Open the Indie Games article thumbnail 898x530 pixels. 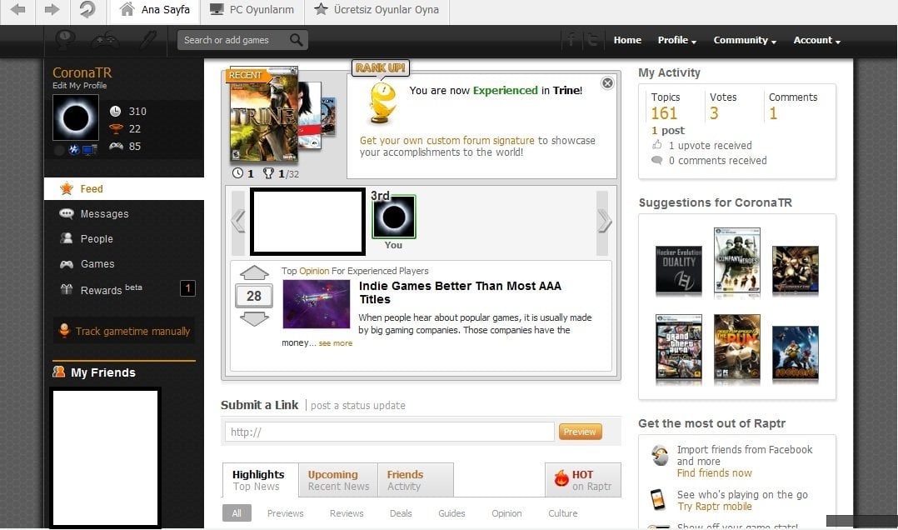[317, 303]
